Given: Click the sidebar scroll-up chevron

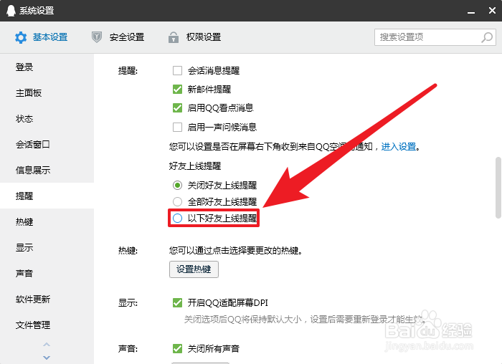Looking at the screenshot, I should coord(47,345).
